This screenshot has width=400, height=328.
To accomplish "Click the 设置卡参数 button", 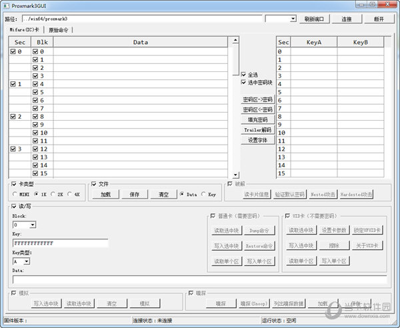I will (334, 230).
